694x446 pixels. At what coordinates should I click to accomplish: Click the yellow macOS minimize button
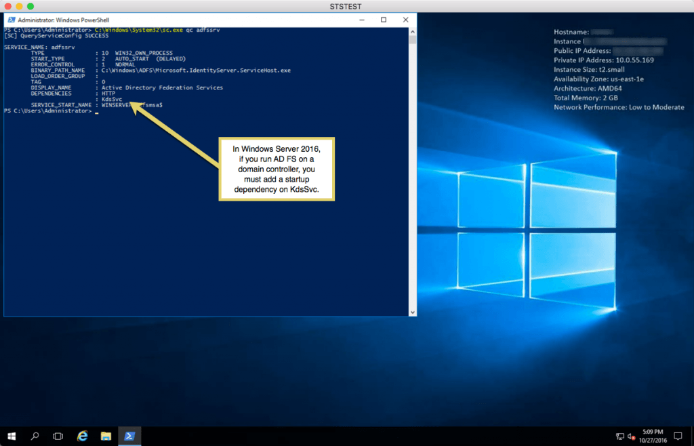point(19,6)
